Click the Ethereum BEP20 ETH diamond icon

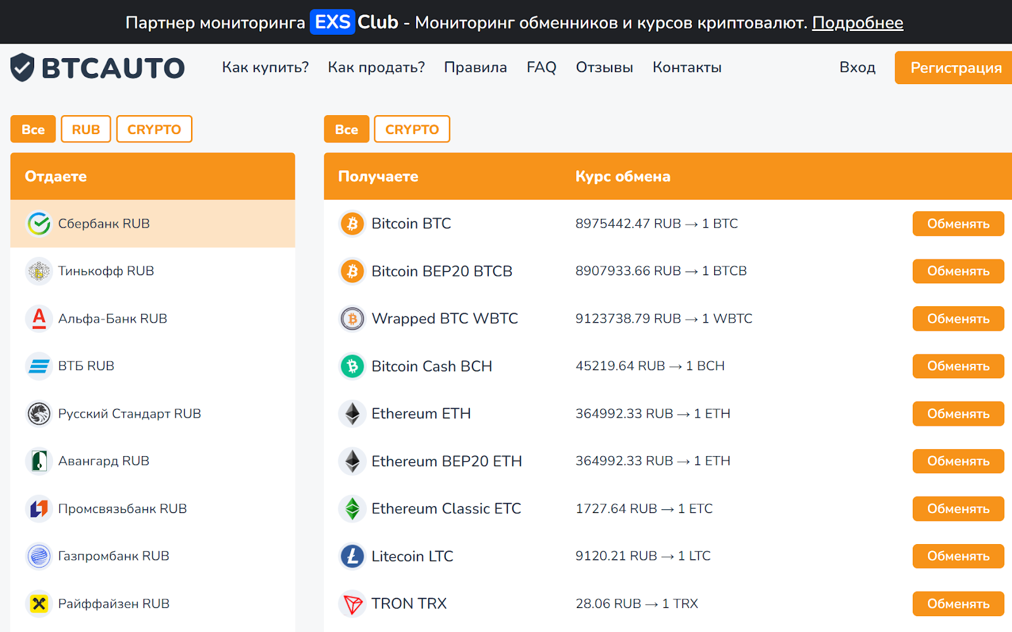pos(352,461)
